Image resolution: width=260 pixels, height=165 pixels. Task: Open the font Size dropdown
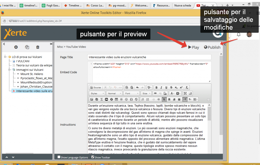pyautogui.click(x=146, y=93)
